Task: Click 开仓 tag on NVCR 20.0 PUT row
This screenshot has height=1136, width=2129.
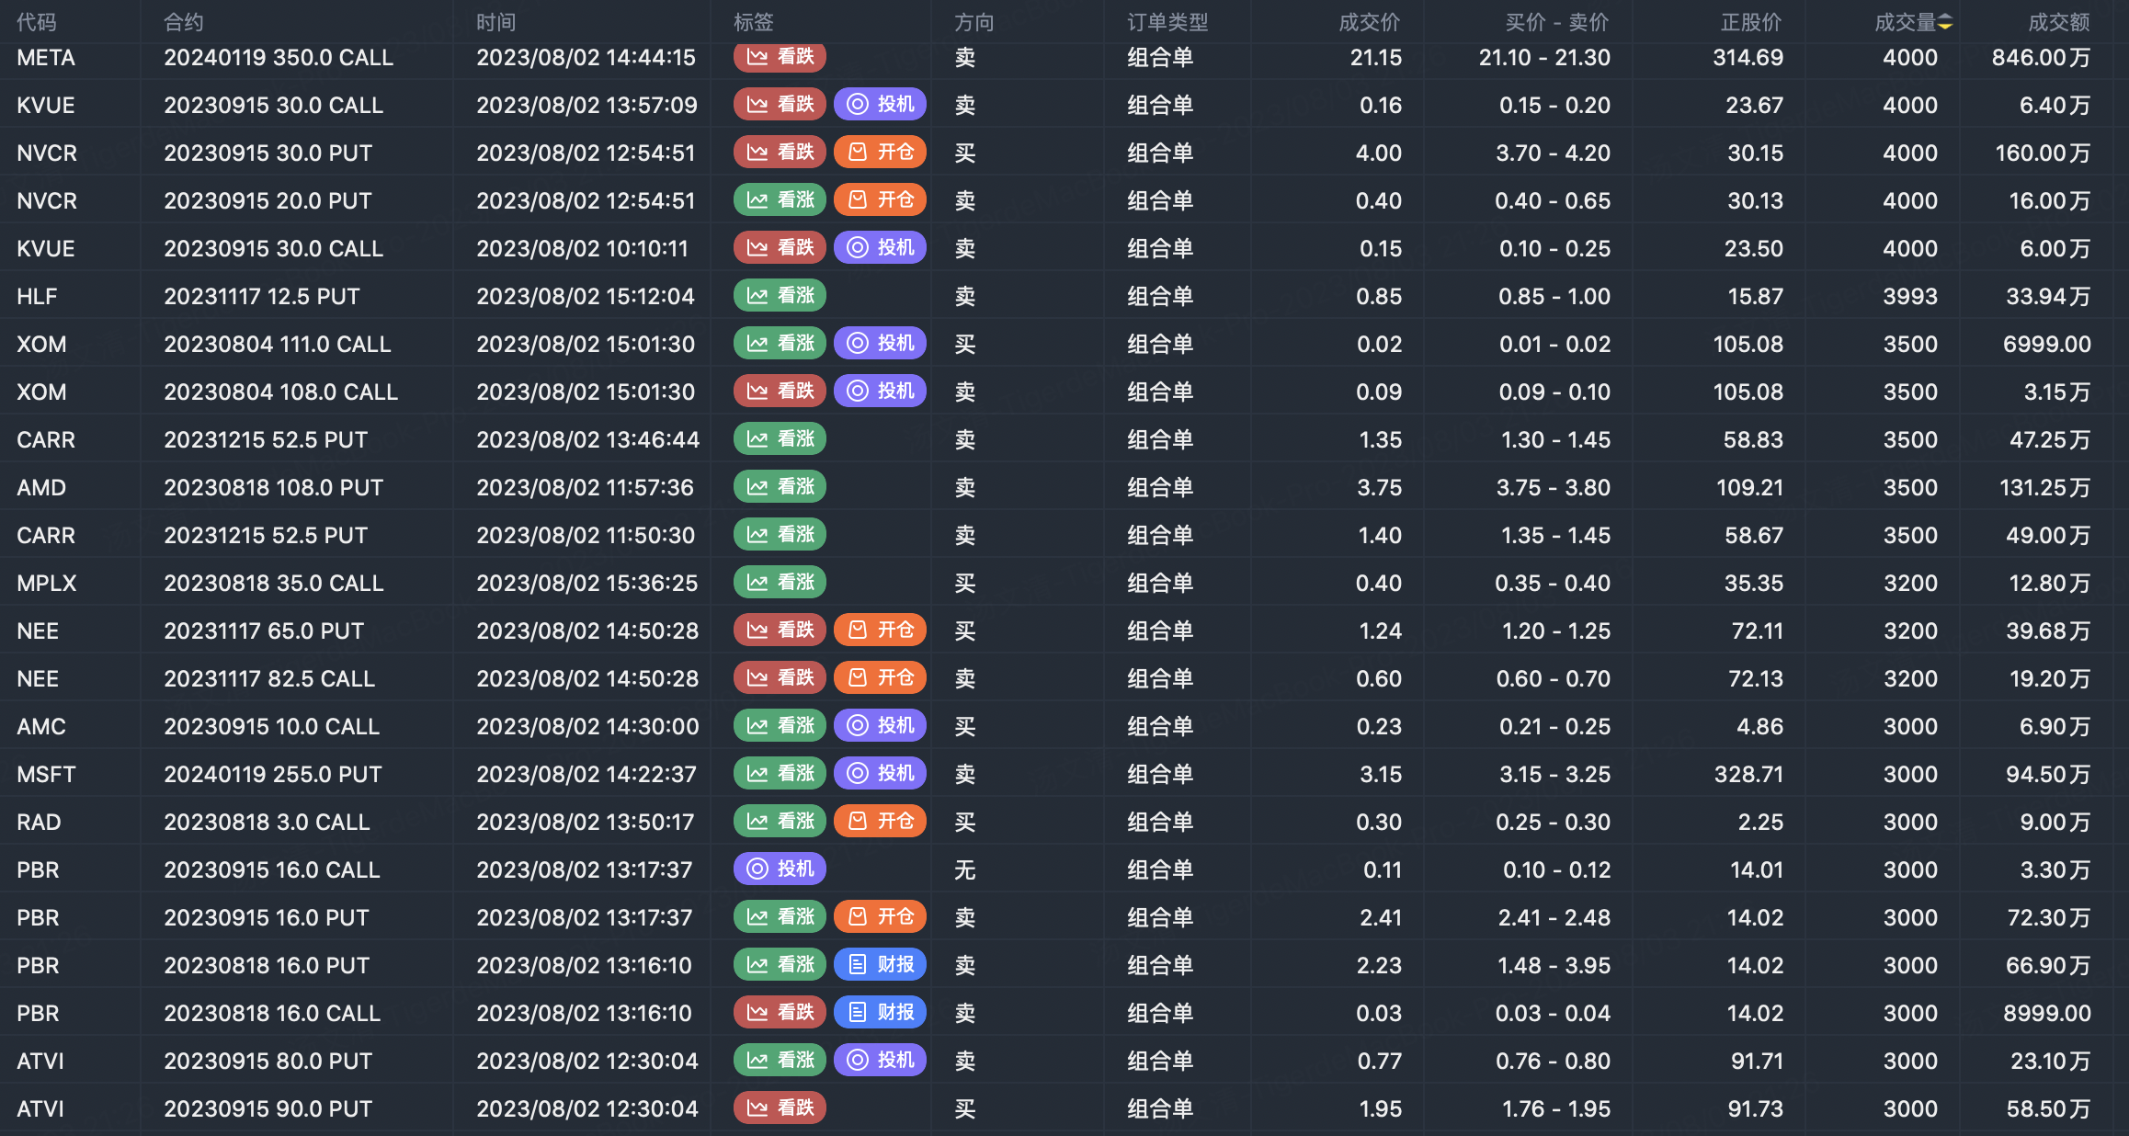Action: [x=880, y=199]
